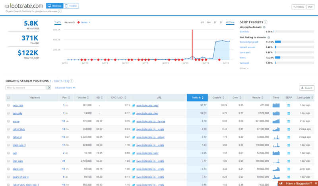Open the Notes dropdown above the chart
The height and width of the screenshot is (186, 318).
coord(85,22)
